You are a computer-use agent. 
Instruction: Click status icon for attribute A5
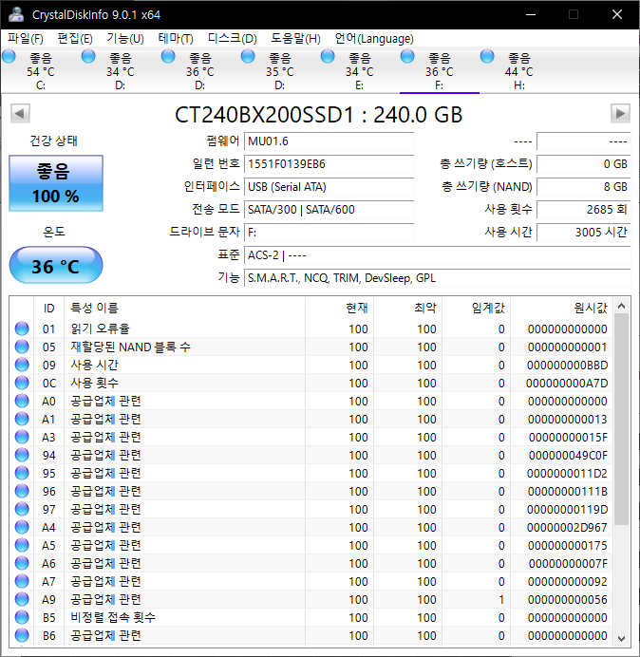tap(22, 545)
